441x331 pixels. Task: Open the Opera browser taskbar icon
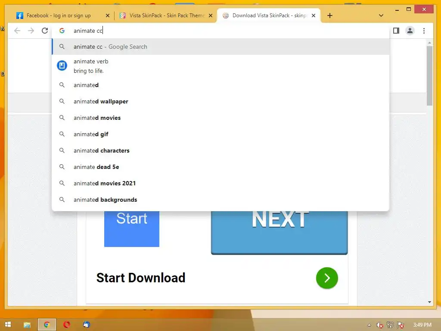pos(67,325)
